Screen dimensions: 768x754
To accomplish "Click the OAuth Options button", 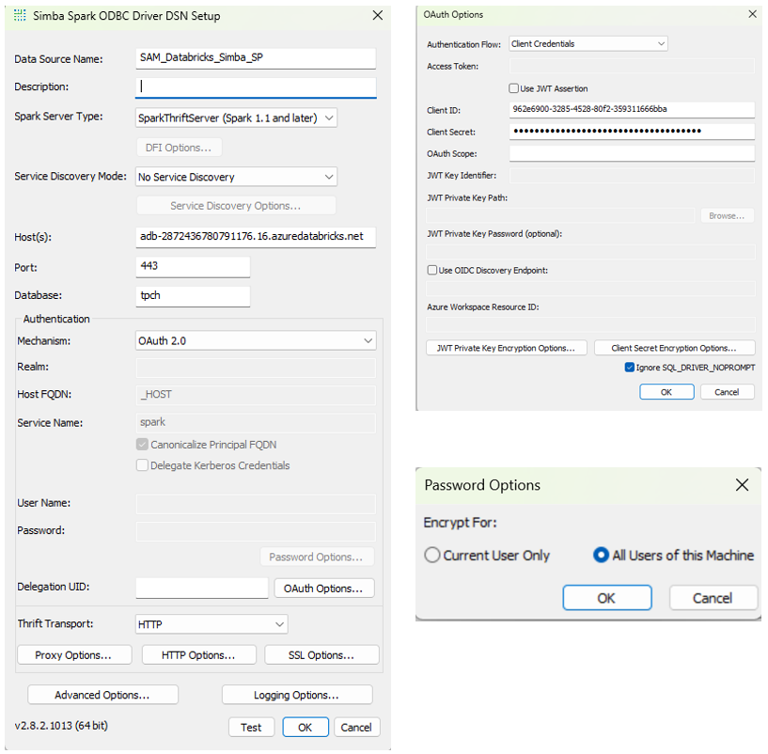I will [x=323, y=589].
